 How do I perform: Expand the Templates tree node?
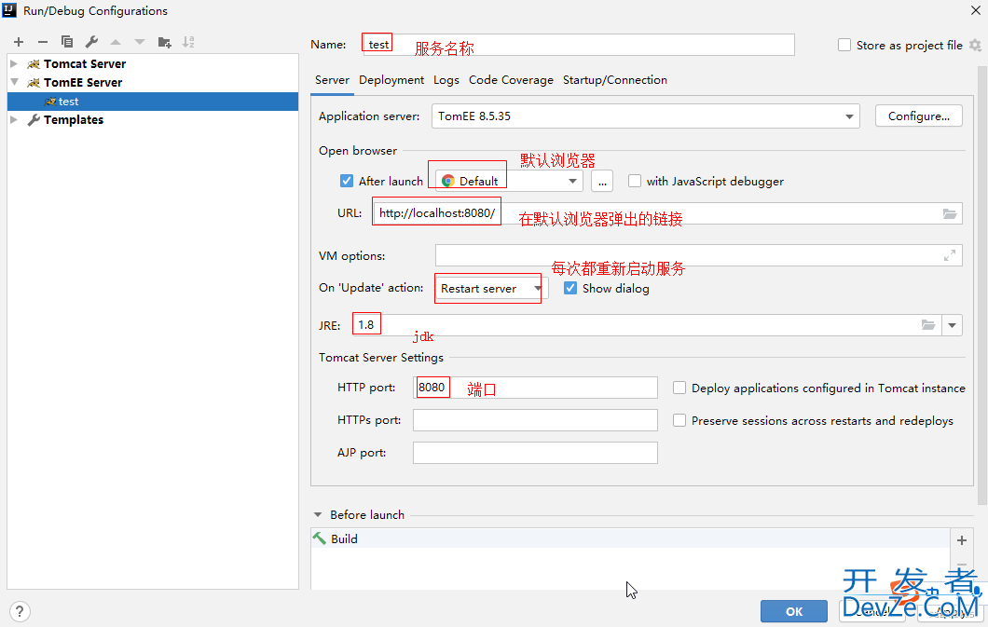(x=14, y=119)
